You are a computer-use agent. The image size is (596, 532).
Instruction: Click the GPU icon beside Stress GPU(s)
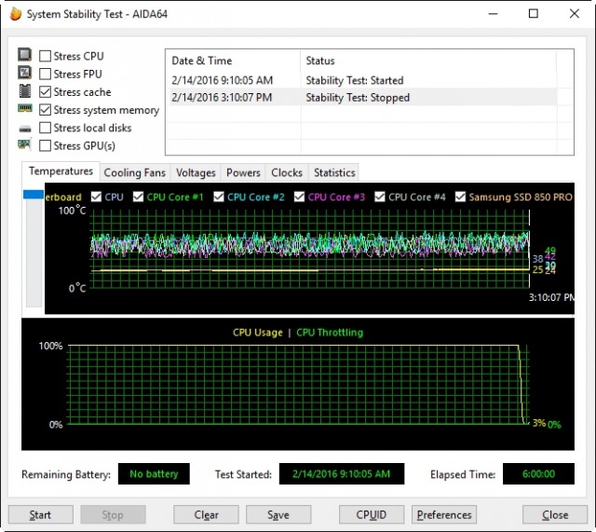(x=25, y=145)
